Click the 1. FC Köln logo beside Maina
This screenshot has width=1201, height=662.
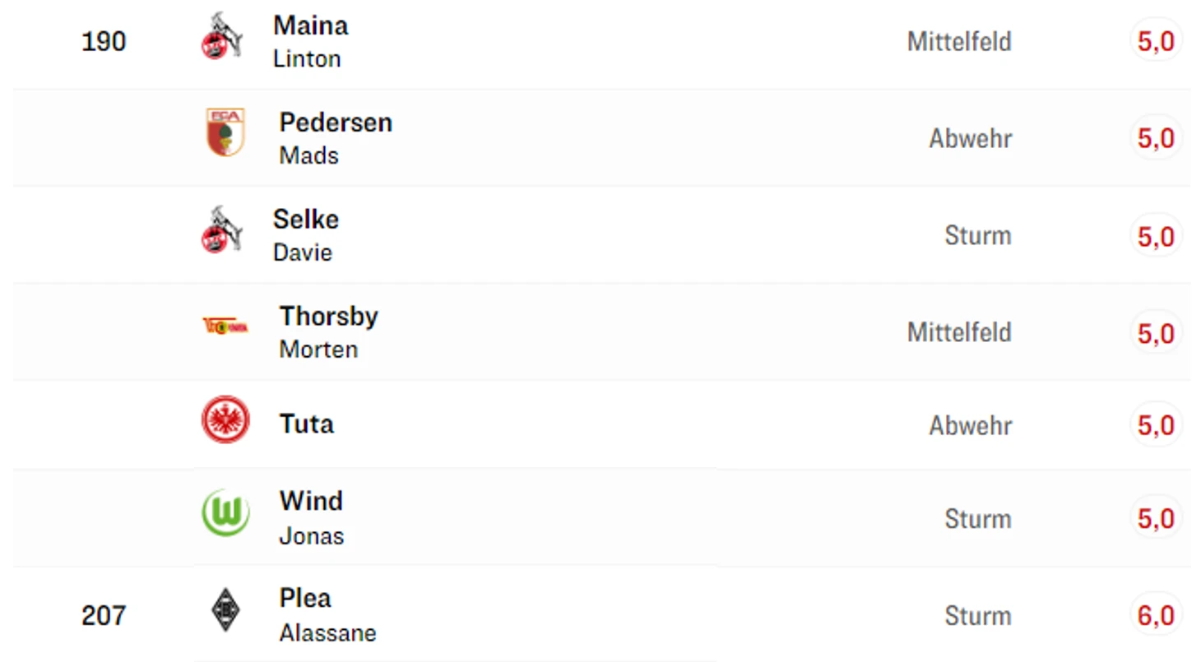222,36
